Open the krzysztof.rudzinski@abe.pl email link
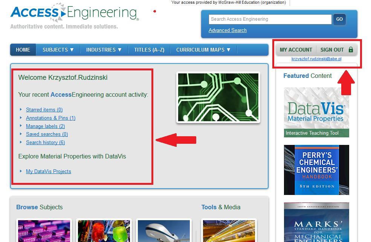Screen dimensions: 371x242 click(x=316, y=59)
